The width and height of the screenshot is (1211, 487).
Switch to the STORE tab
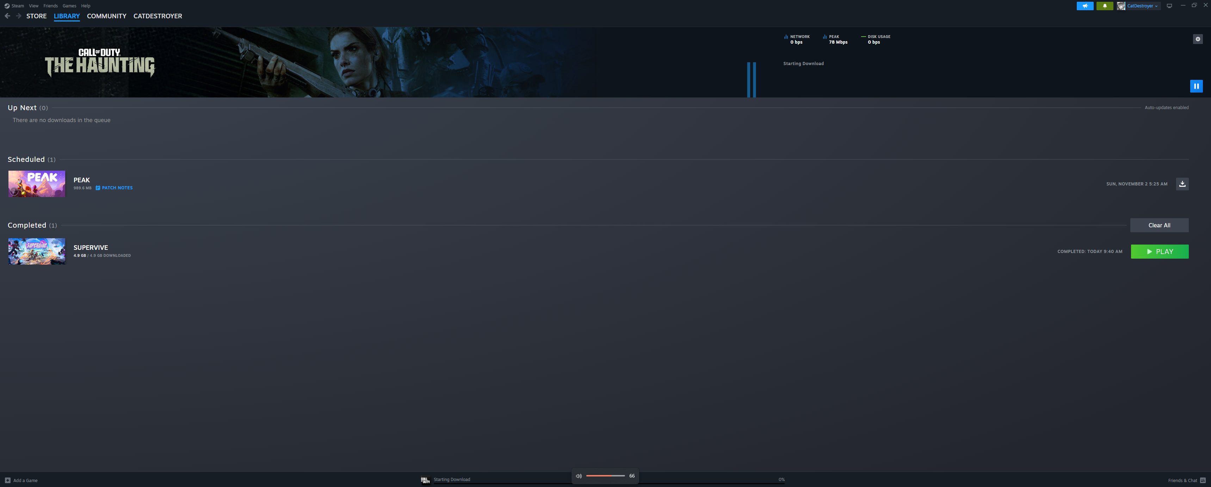coord(36,16)
